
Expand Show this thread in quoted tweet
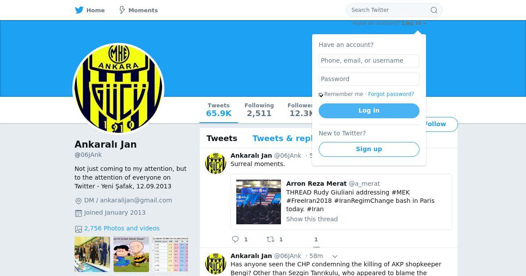point(312,219)
